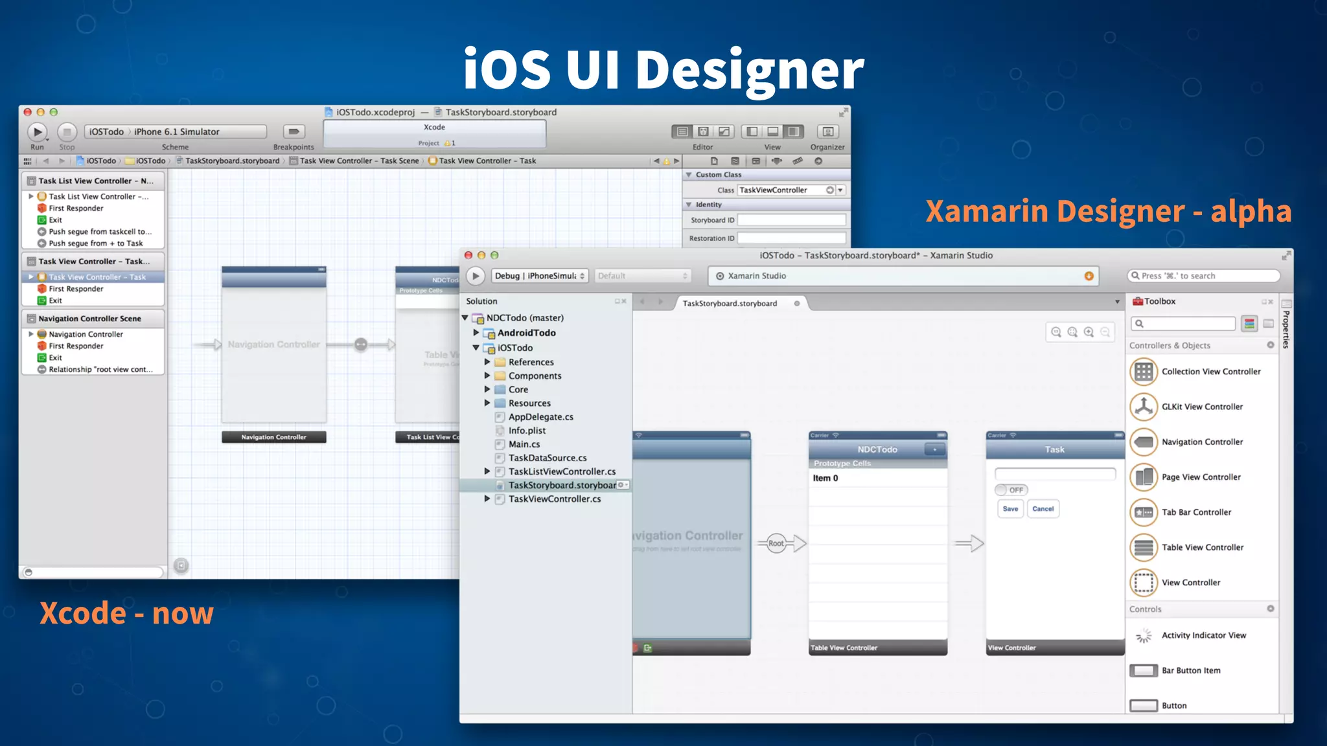
Task: Open the Xcode Organizer
Action: [x=827, y=132]
